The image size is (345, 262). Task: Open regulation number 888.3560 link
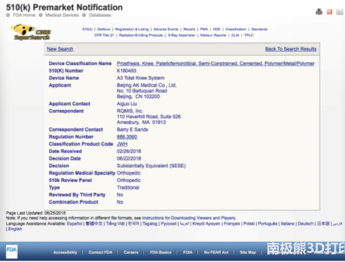tap(127, 137)
